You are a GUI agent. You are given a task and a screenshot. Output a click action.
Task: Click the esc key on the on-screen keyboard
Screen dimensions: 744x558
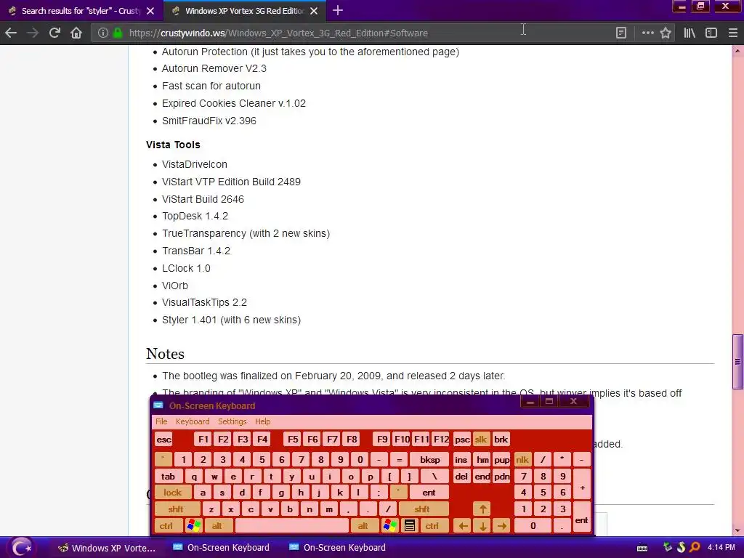(x=163, y=440)
